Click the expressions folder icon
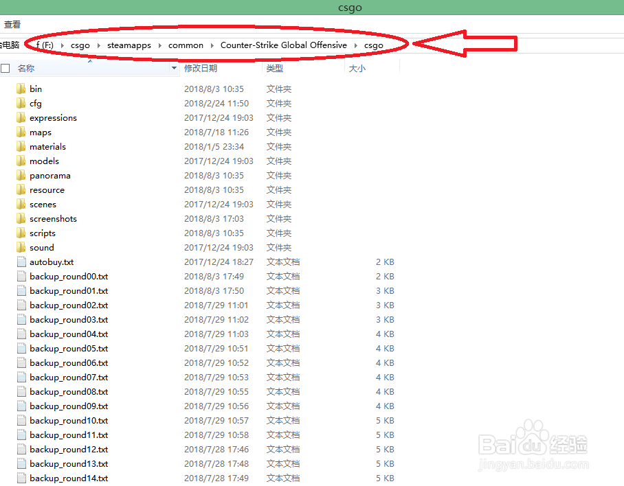 coord(21,117)
